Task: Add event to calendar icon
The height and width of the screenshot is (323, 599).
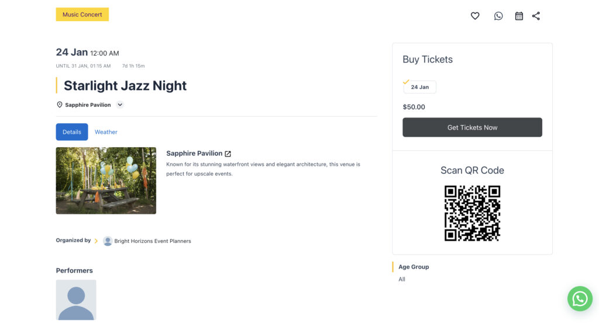Action: tap(519, 16)
